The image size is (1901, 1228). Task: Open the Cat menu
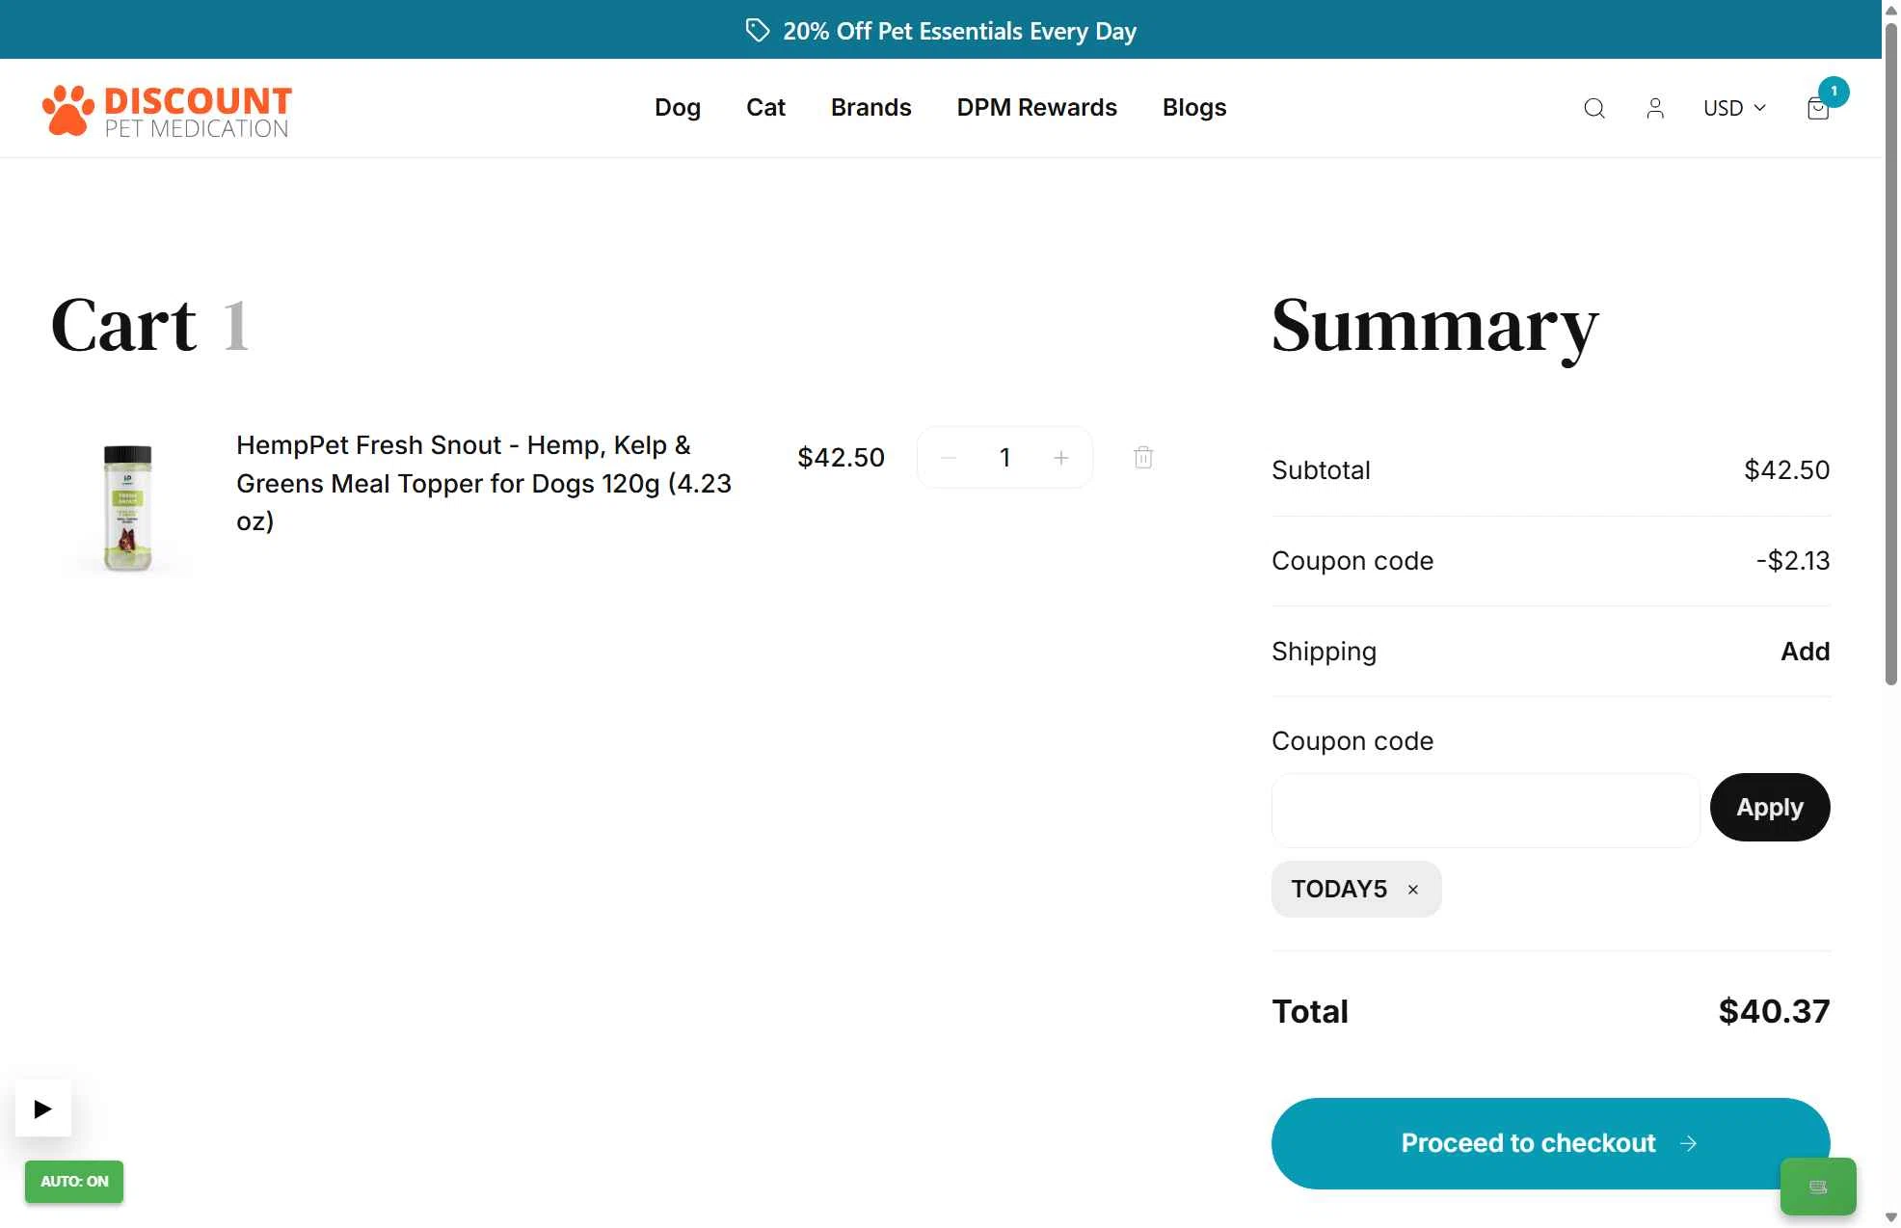[x=765, y=107]
